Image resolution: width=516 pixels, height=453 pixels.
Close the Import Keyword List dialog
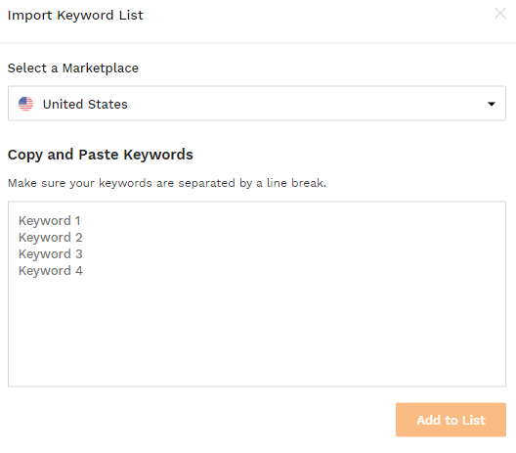(500, 14)
